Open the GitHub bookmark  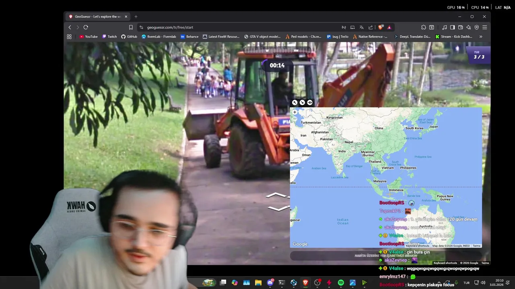click(x=129, y=37)
